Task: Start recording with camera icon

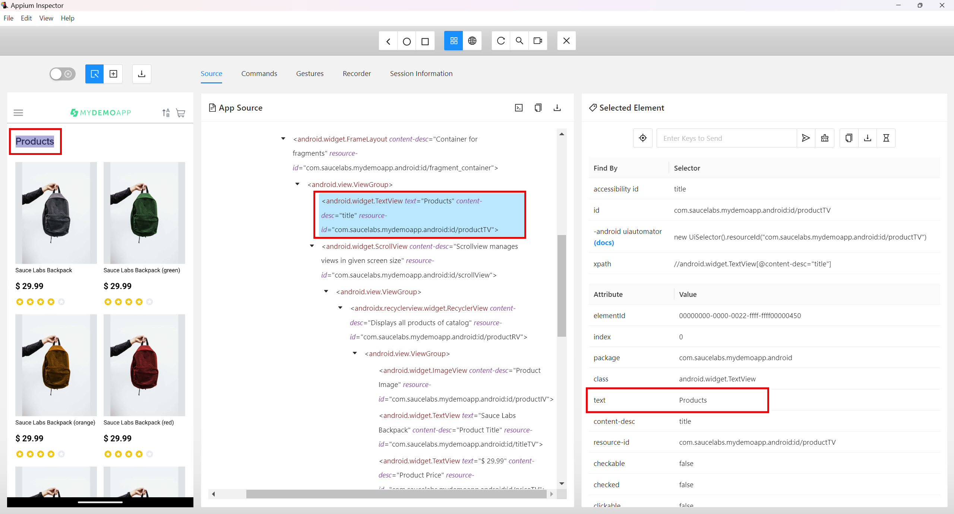Action: (x=538, y=41)
